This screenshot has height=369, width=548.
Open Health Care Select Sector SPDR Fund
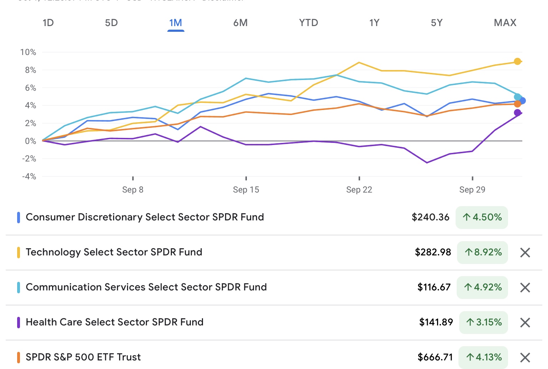pyautogui.click(x=115, y=322)
